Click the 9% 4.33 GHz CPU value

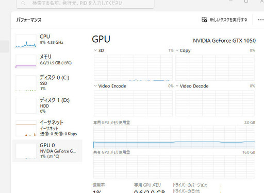(x=52, y=42)
